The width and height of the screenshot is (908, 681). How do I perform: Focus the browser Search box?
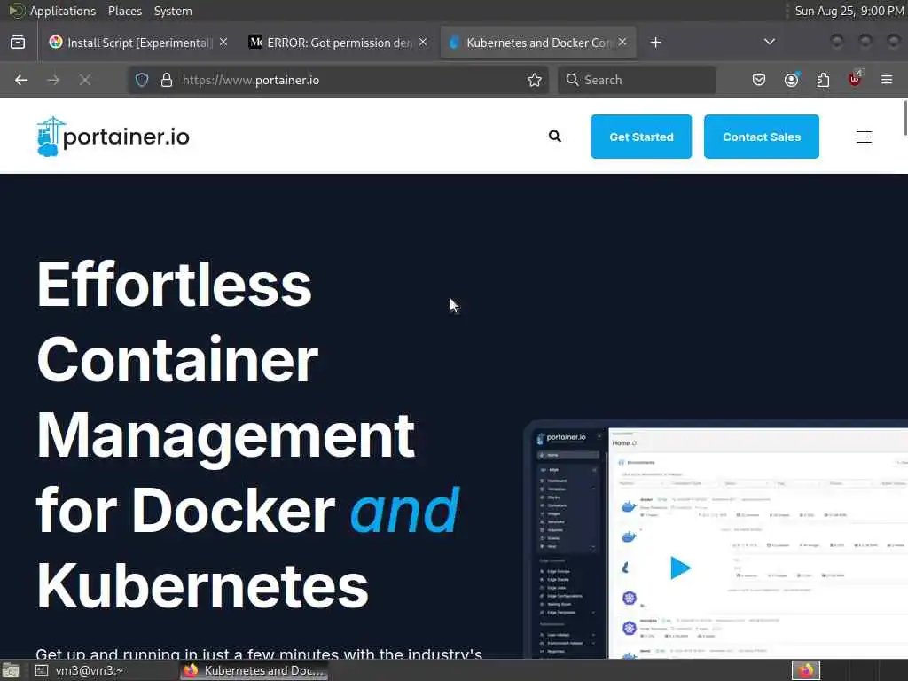tap(637, 80)
